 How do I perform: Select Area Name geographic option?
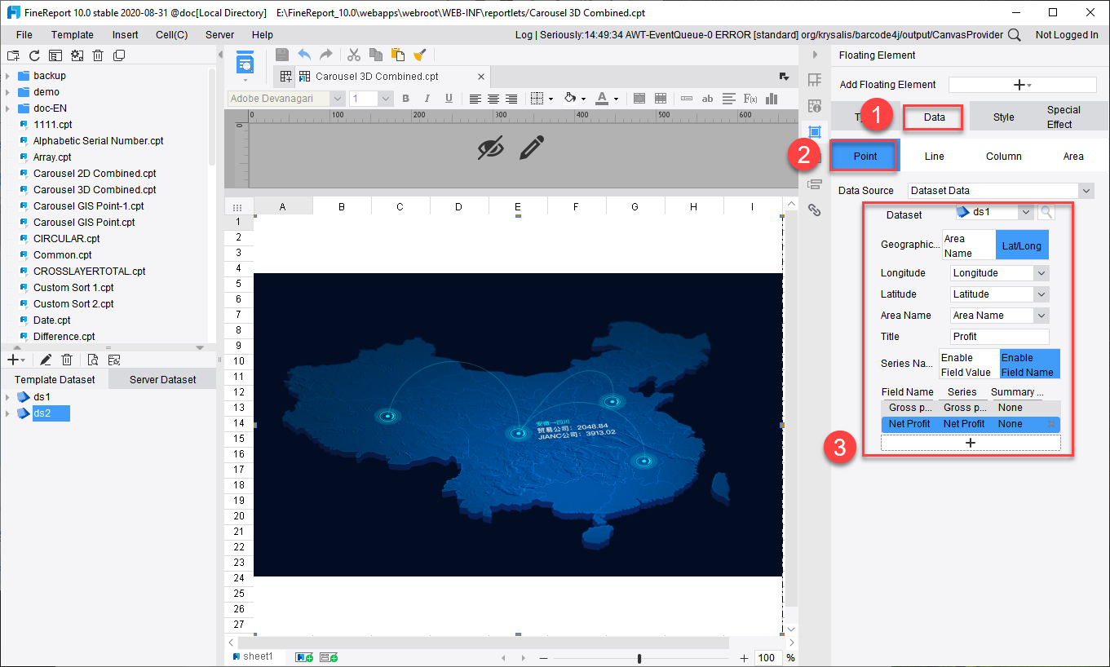point(968,245)
